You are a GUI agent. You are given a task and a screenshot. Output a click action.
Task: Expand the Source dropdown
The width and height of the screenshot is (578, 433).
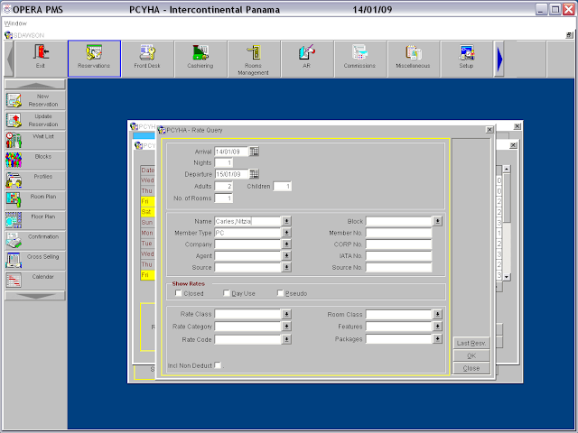click(286, 267)
